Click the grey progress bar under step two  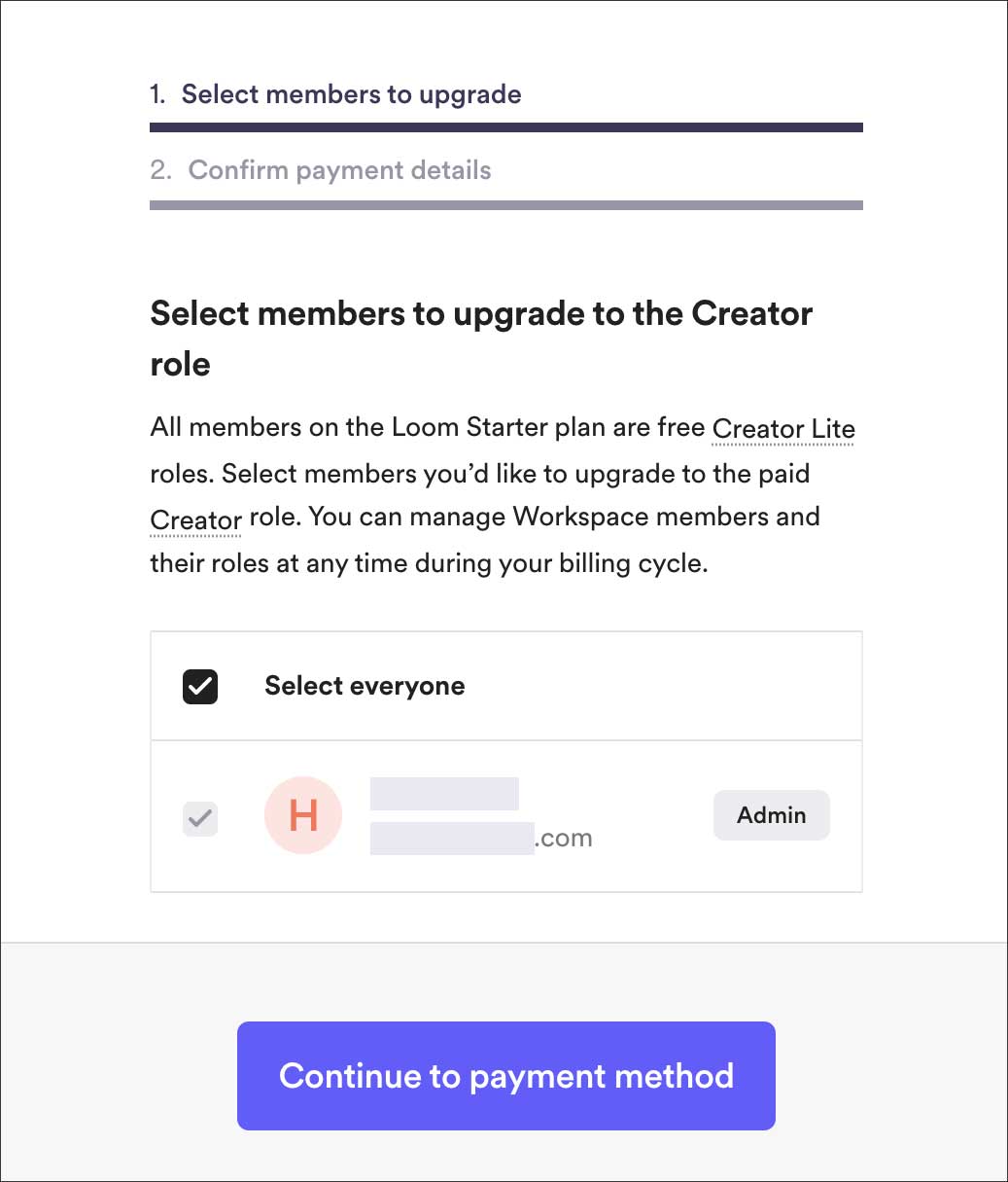click(x=505, y=205)
